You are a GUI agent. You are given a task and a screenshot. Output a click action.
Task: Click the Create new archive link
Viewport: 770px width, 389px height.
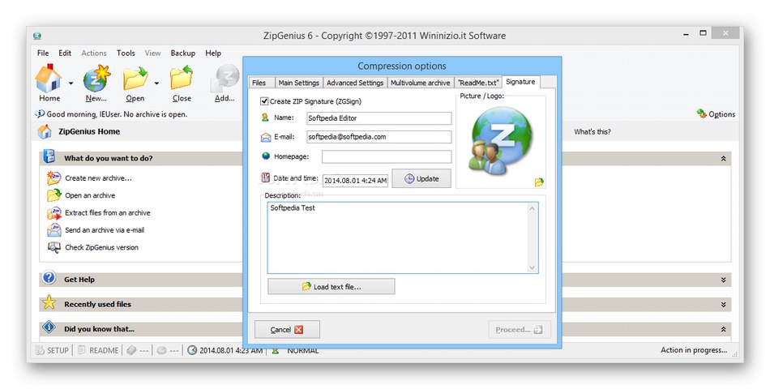click(x=98, y=178)
